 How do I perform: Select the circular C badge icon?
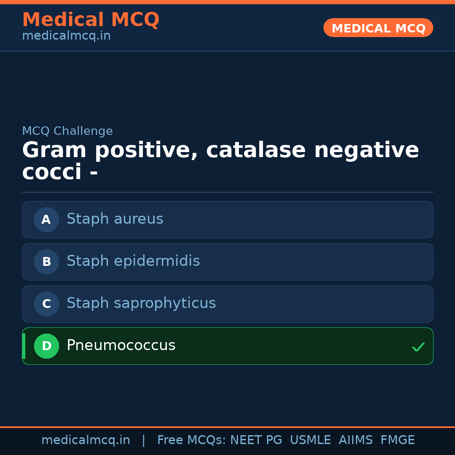pos(46,304)
